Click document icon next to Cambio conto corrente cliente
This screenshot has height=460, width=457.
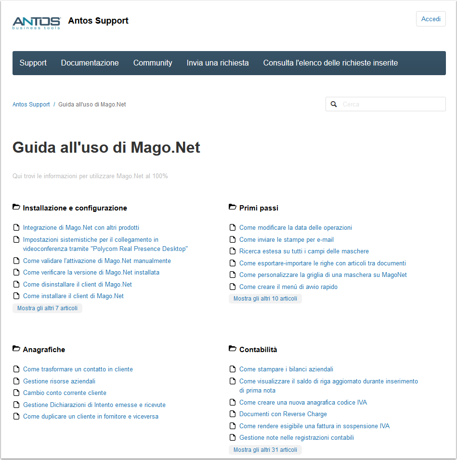click(16, 393)
